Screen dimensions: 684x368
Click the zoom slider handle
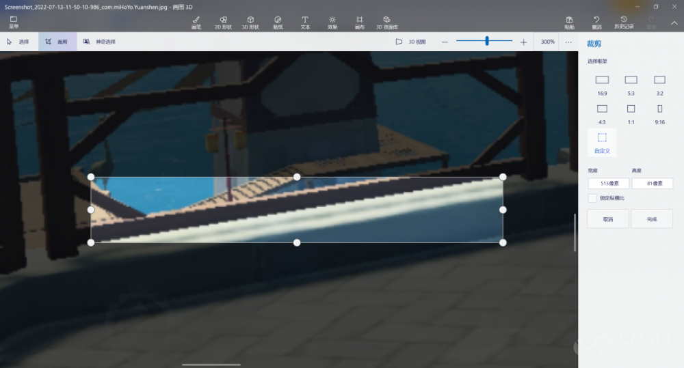click(487, 41)
